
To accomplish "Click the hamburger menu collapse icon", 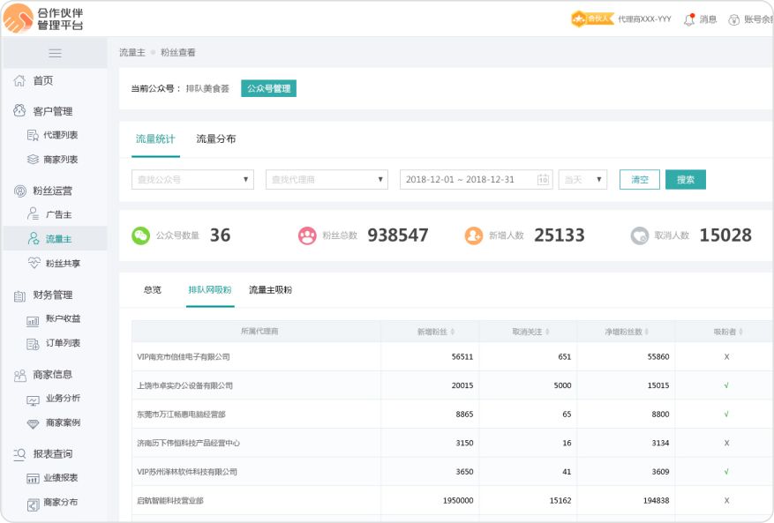I will (55, 53).
